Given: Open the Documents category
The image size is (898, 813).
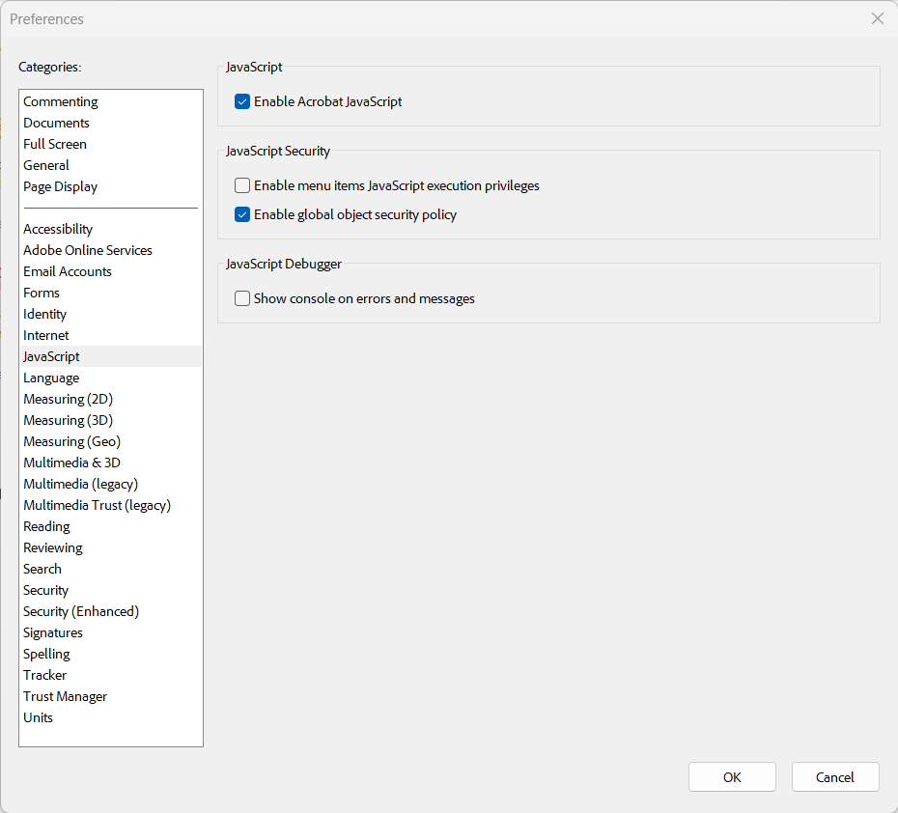Looking at the screenshot, I should coord(56,123).
